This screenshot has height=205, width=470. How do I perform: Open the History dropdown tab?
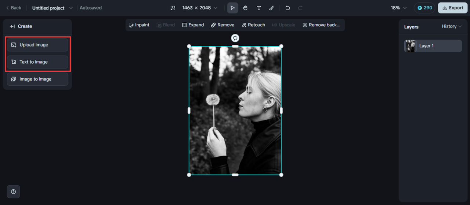click(x=452, y=26)
